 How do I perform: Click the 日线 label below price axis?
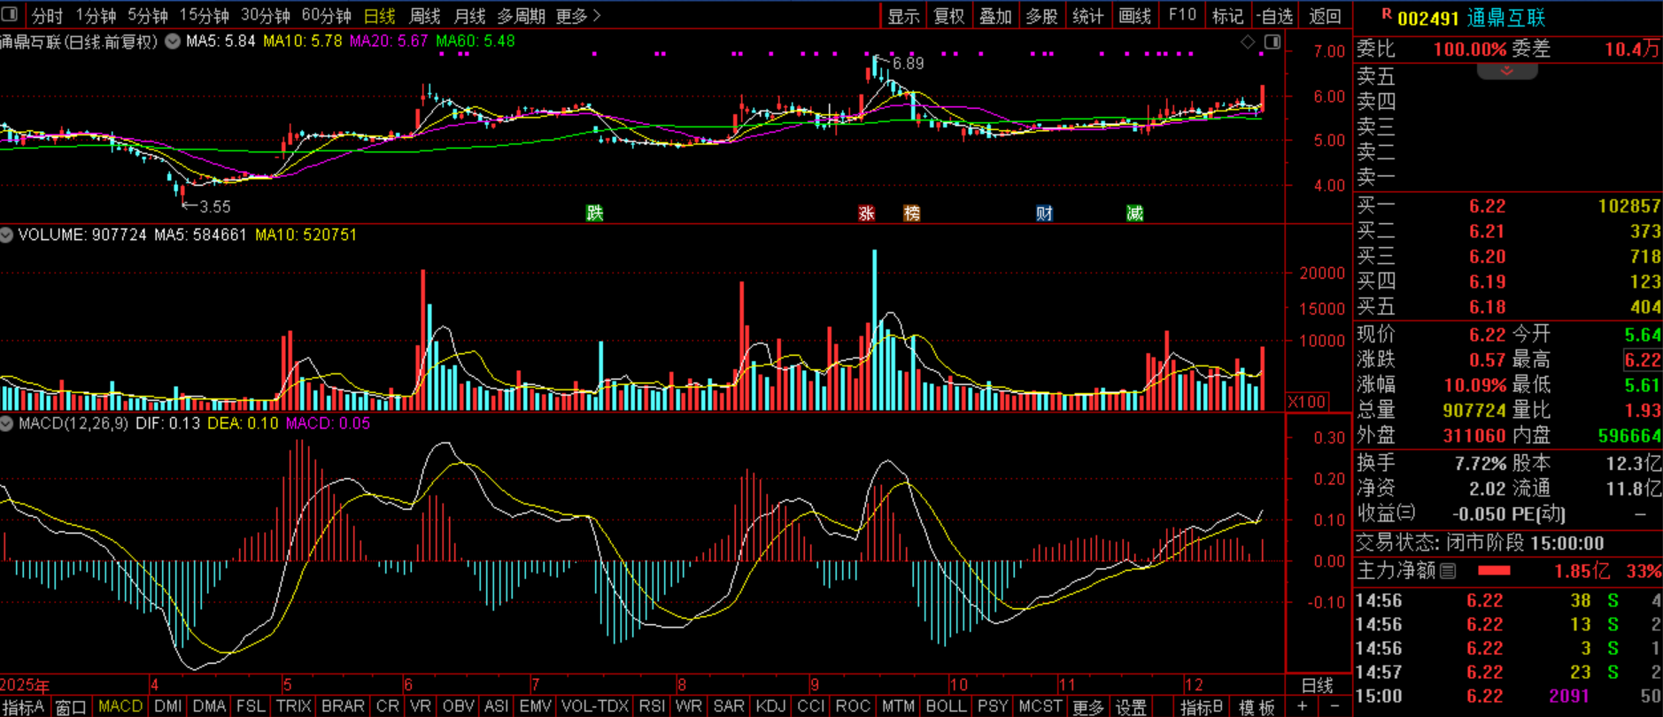coord(1318,685)
